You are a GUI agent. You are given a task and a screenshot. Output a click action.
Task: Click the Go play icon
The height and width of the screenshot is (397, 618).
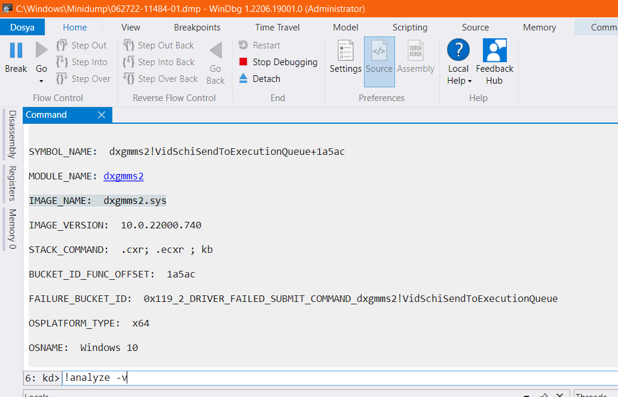pyautogui.click(x=41, y=50)
